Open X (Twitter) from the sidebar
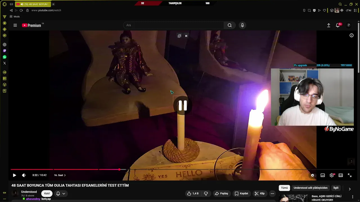Image resolution: width=360 pixels, height=202 pixels. pos(4,63)
